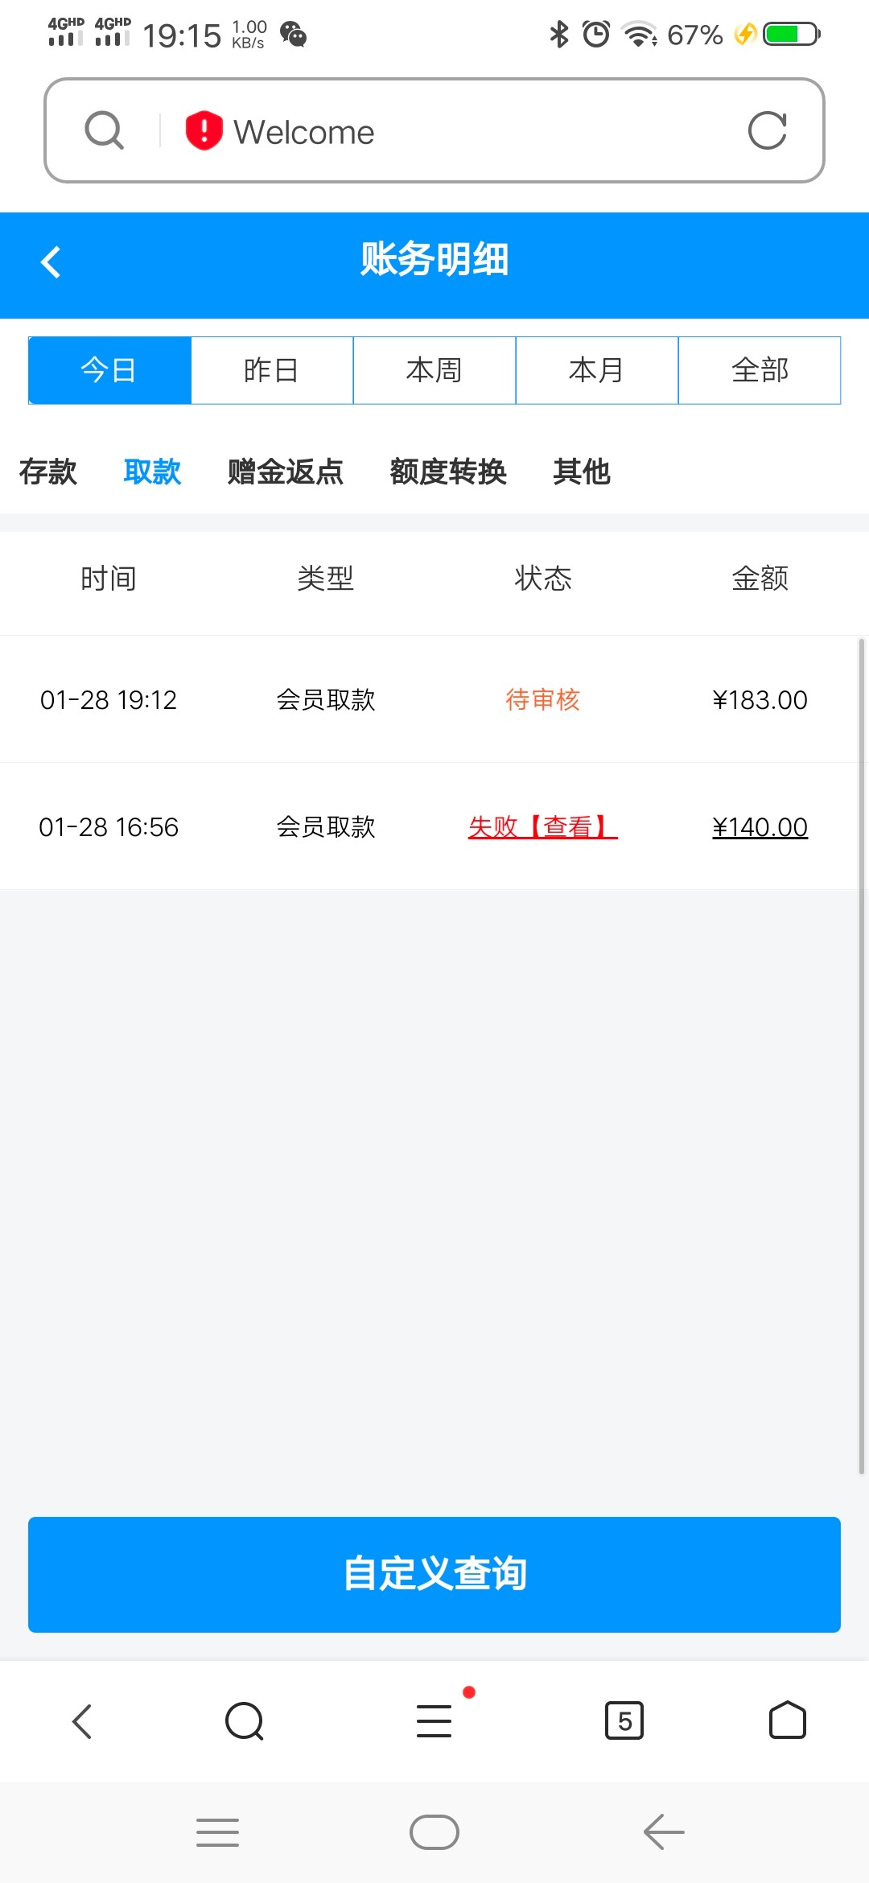Image resolution: width=869 pixels, height=1883 pixels.
Task: Open the 赠金返点 category tab
Action: coord(286,472)
